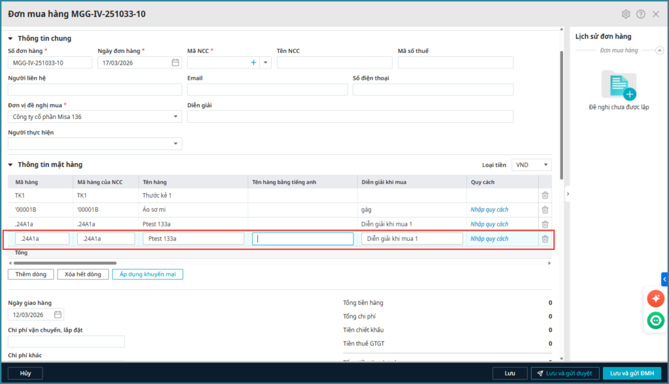The width and height of the screenshot is (669, 384).
Task: Click the plus icon in Mã NCC
Action: [253, 63]
